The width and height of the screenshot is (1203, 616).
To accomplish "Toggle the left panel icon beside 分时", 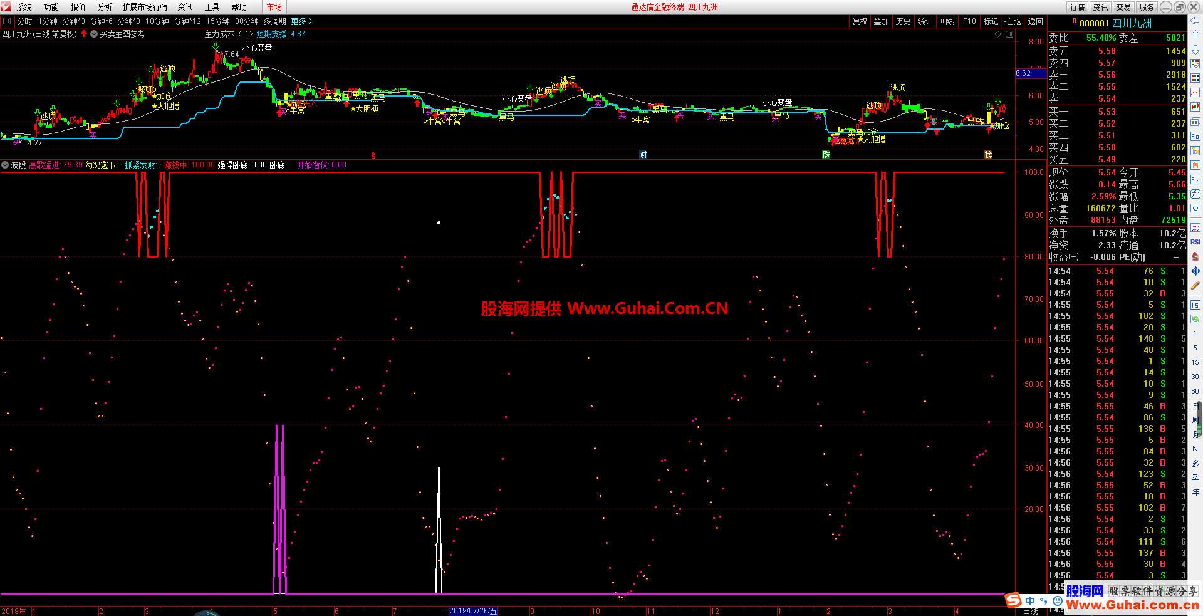I will click(6, 21).
